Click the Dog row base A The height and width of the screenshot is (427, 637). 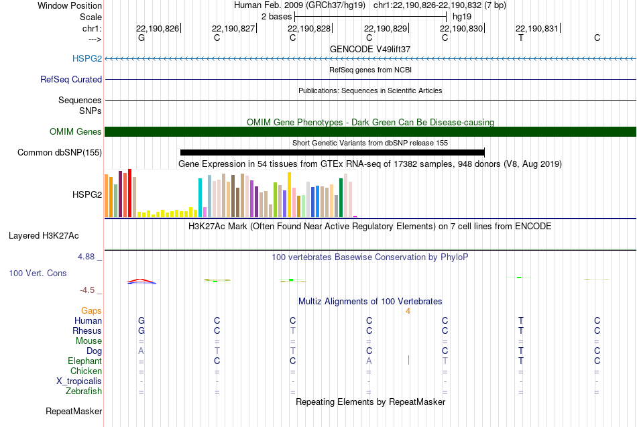pos(141,351)
